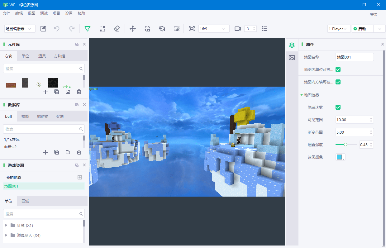
Task: Click the undo icon
Action: 57,28
